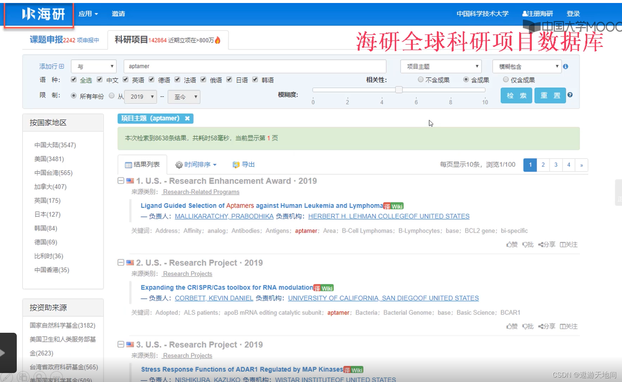The height and width of the screenshot is (382, 622).
Task: Open the 模糊包含 match type dropdown
Action: pyautogui.click(x=527, y=66)
